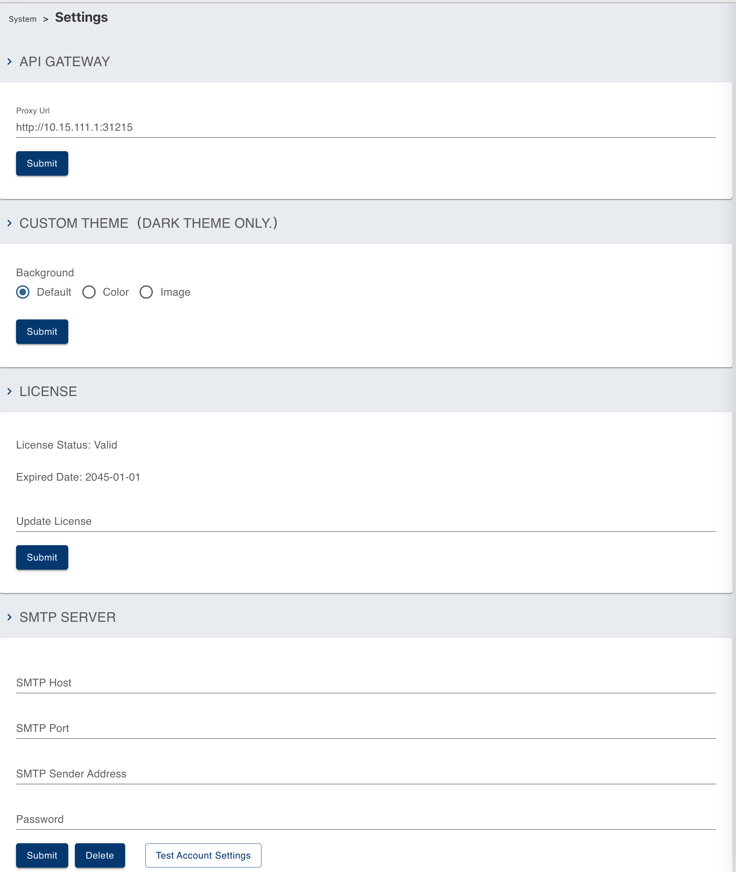Collapse the SMTP SERVER section chevron
The image size is (736, 872).
click(x=10, y=617)
